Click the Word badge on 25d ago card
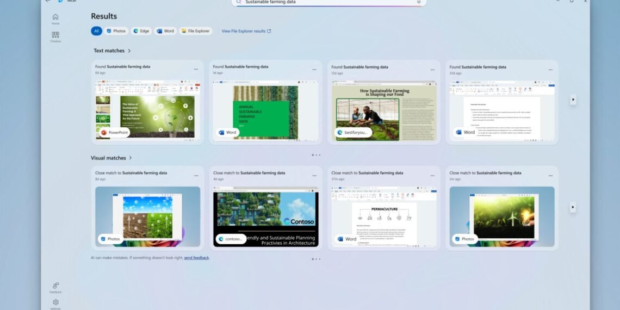Screen dimensions: 620x310 pyautogui.click(x=465, y=133)
